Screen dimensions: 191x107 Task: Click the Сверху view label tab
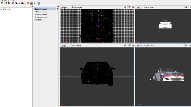tap(64, 7)
